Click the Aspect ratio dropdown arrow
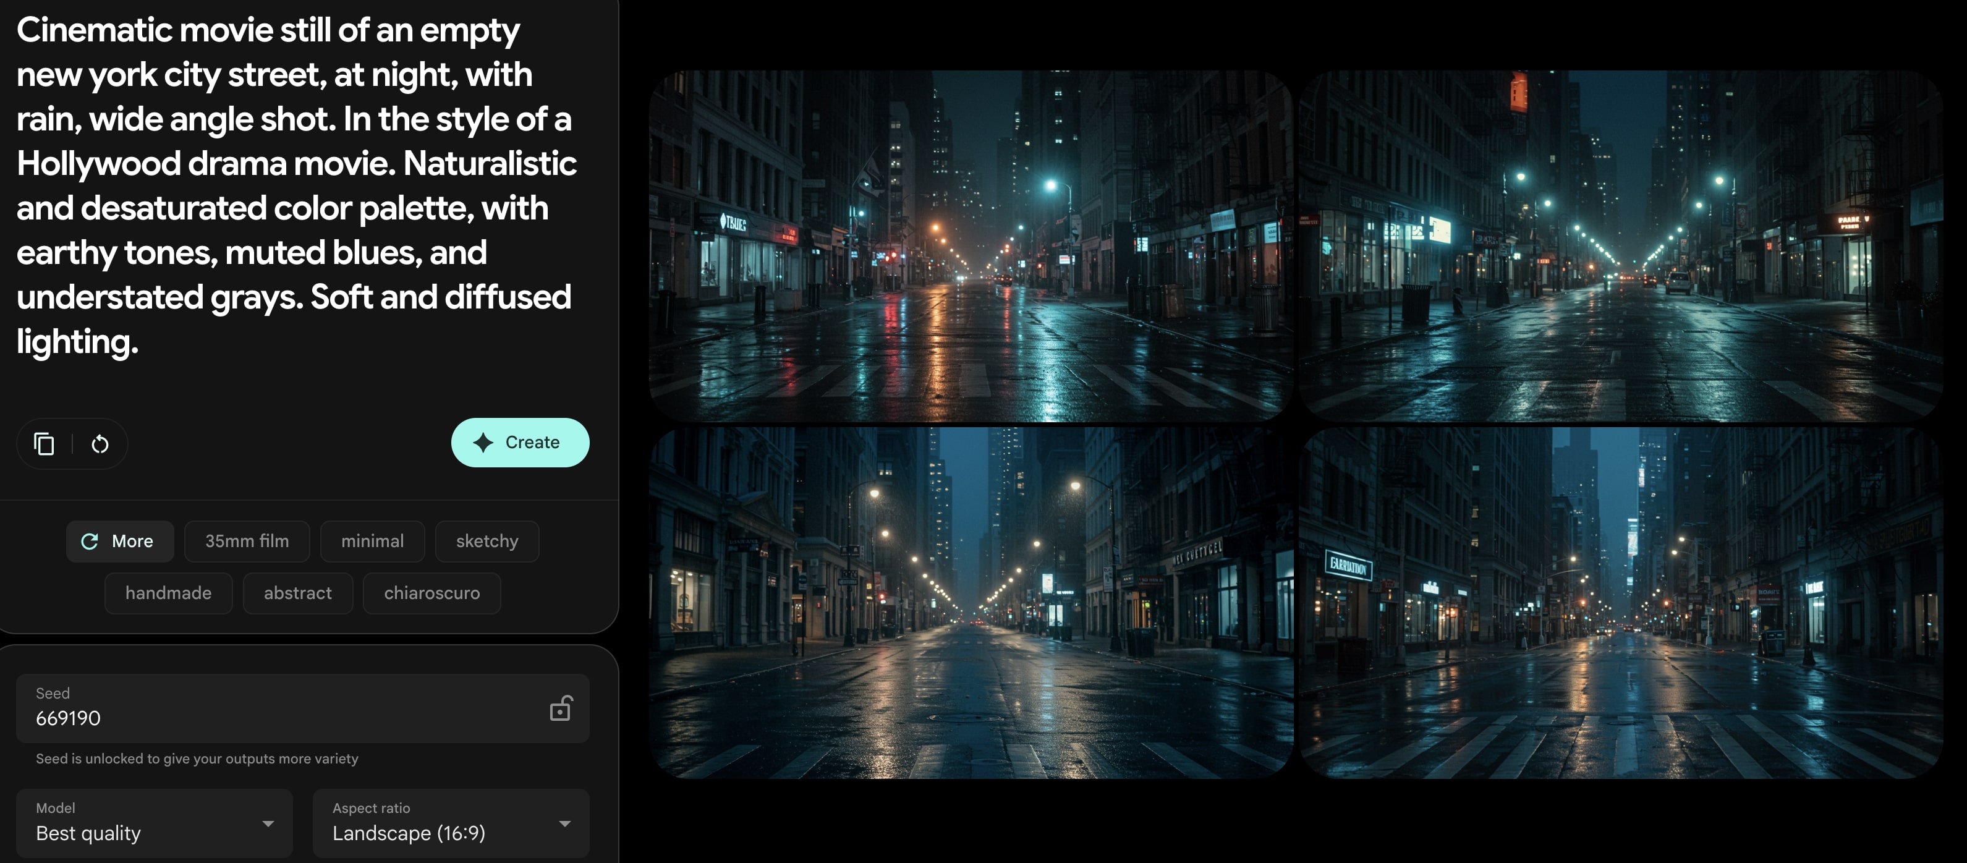 click(x=564, y=823)
